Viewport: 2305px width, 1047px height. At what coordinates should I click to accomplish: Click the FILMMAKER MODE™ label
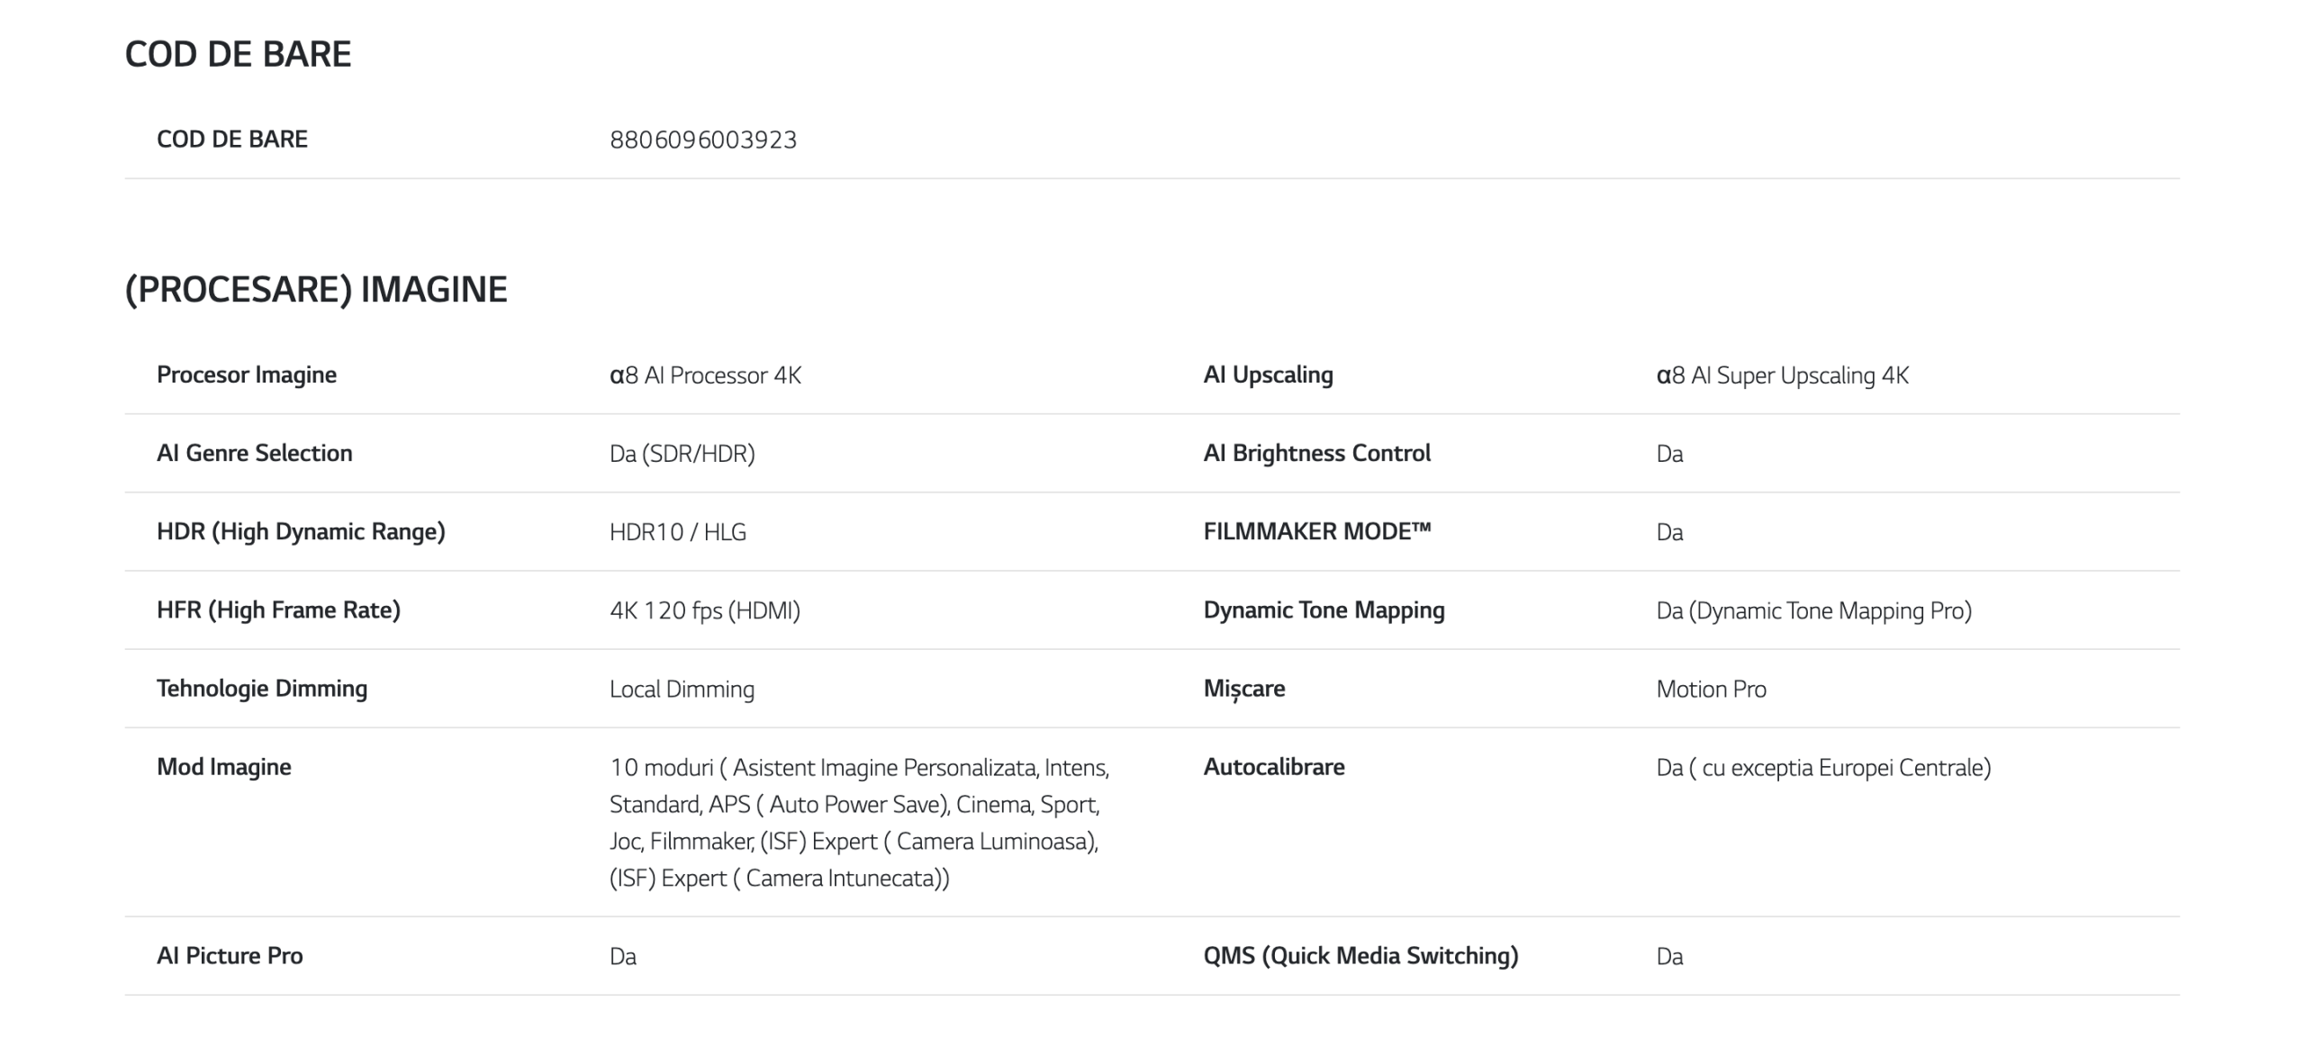(x=1317, y=531)
